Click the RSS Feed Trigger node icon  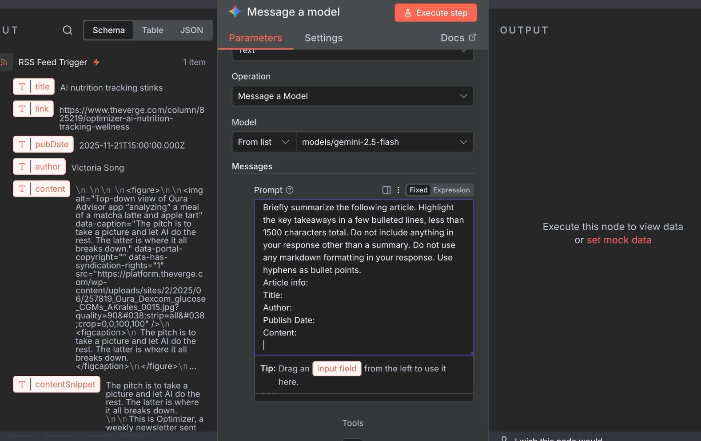(4, 62)
